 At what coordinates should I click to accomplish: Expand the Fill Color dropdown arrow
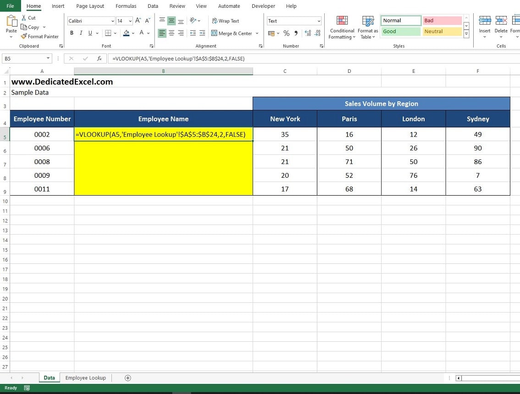(x=132, y=33)
